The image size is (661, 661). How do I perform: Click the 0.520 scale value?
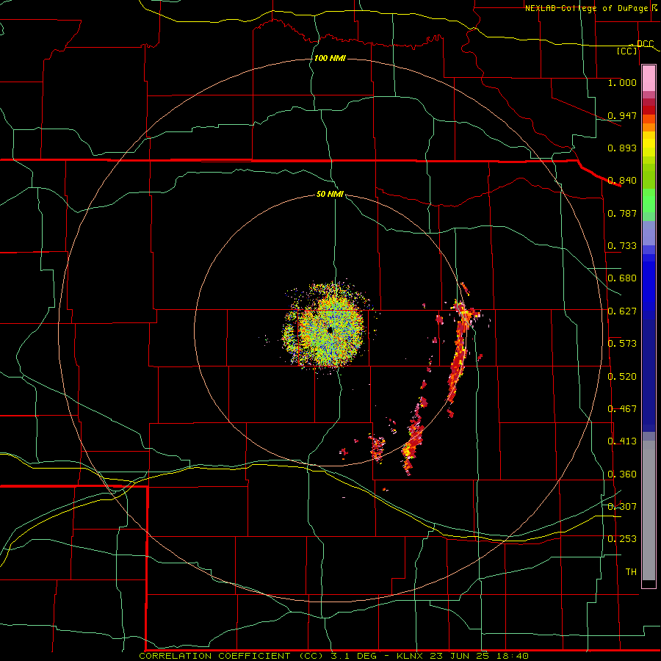click(x=622, y=377)
